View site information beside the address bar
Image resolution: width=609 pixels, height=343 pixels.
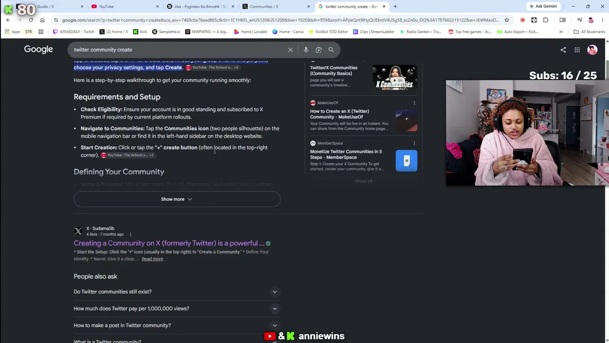pos(56,20)
